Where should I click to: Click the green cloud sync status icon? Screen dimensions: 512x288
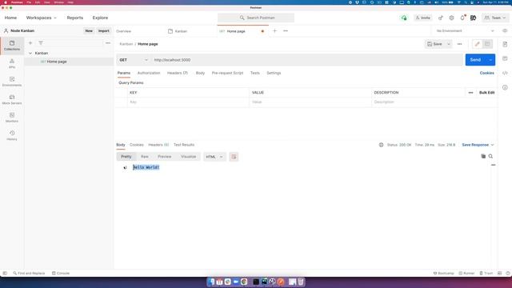(404, 18)
